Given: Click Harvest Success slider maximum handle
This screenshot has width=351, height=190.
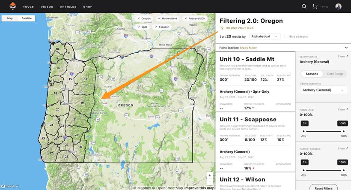Looking at the screenshot, I should [344, 170].
